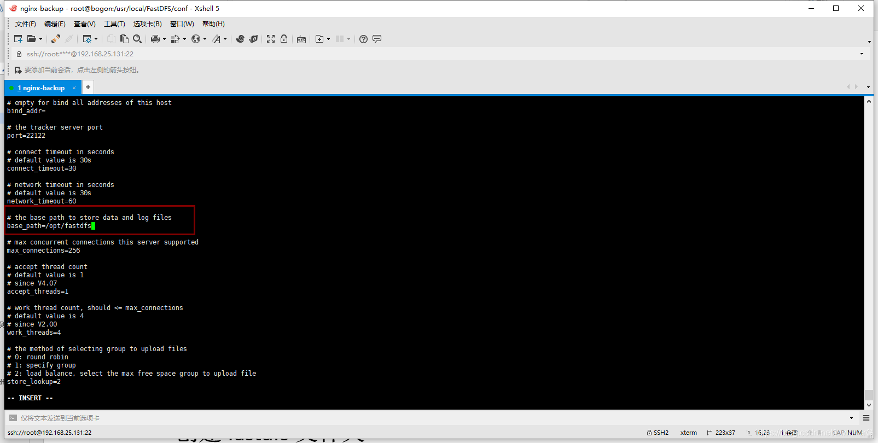Click the Copy icon in toolbar
This screenshot has width=878, height=443.
[x=111, y=39]
